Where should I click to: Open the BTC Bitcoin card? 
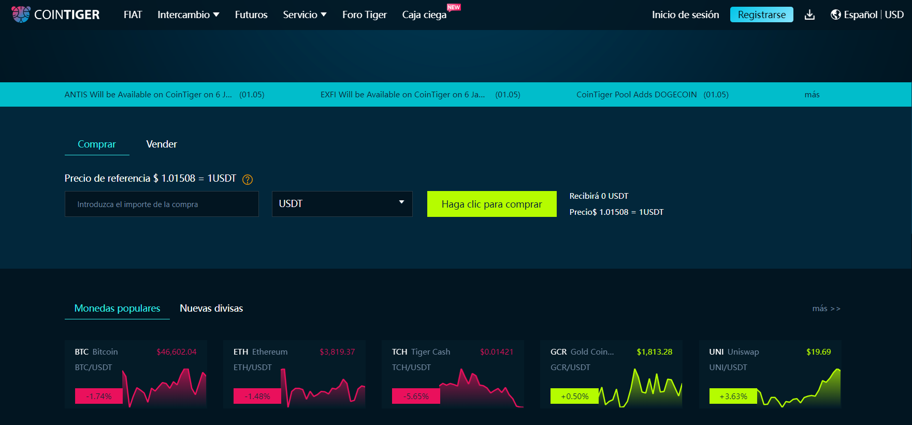(136, 374)
